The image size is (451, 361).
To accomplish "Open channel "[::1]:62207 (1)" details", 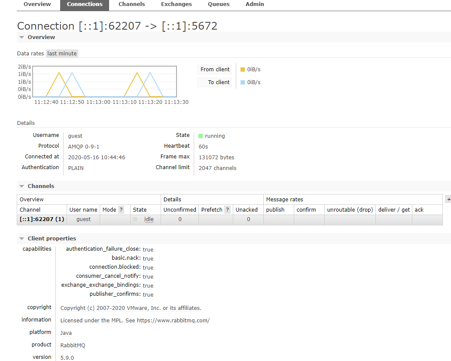I will pos(41,219).
